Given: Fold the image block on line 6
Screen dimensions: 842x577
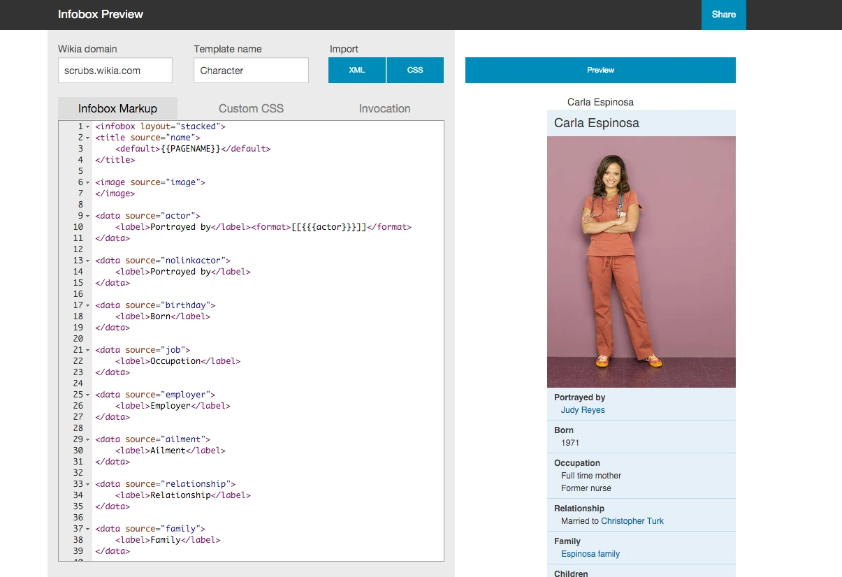Looking at the screenshot, I should coord(88,183).
